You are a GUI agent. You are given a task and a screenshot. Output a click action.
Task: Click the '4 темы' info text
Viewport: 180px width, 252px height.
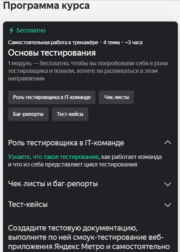(112, 43)
